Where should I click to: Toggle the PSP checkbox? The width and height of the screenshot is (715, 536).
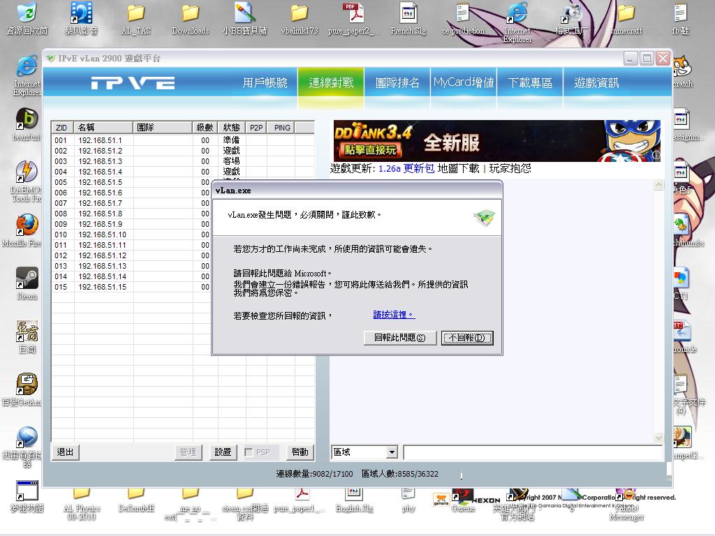coord(249,452)
